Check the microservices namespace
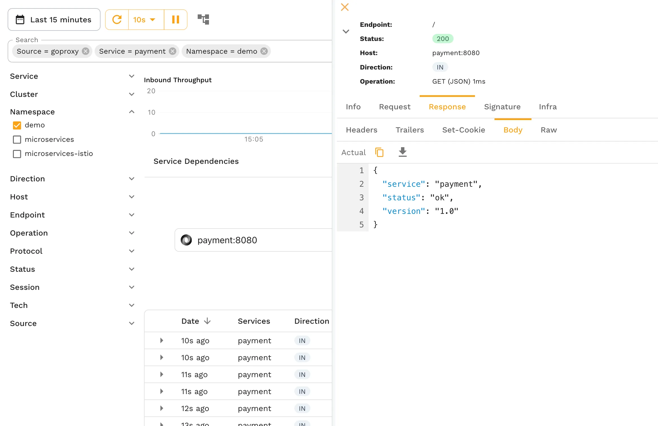The height and width of the screenshot is (426, 658). click(x=17, y=139)
